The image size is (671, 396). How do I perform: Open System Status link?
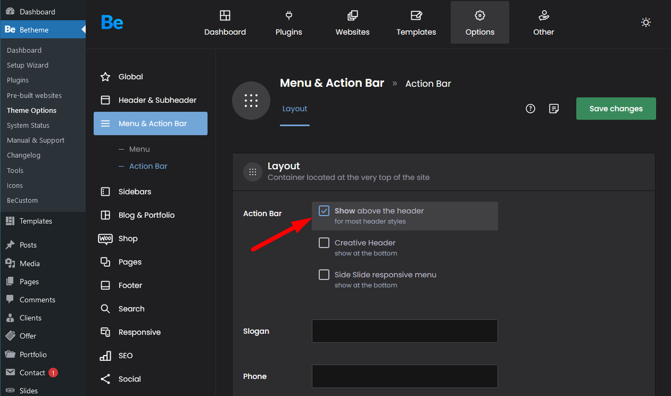pyautogui.click(x=28, y=125)
